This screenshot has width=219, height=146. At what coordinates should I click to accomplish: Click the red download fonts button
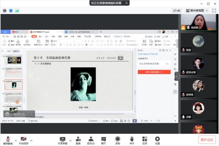(x=154, y=72)
